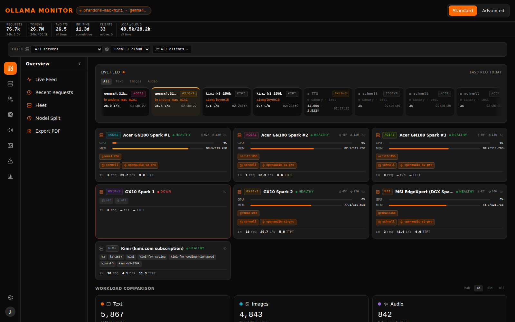Set workload range to all

(501, 288)
